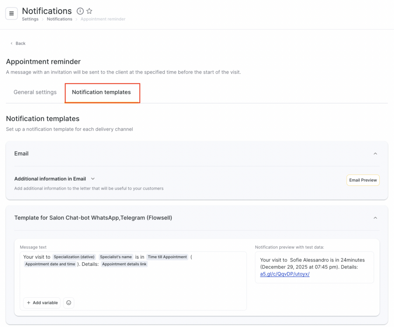Click the info icon beside Notifications title

click(80, 11)
